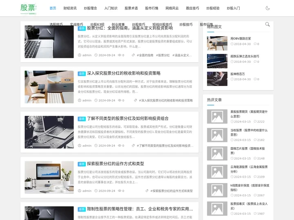This screenshot has height=220, width=294.
Task: Click the 最新 badge on 探索股票分红
Action: 82,164
